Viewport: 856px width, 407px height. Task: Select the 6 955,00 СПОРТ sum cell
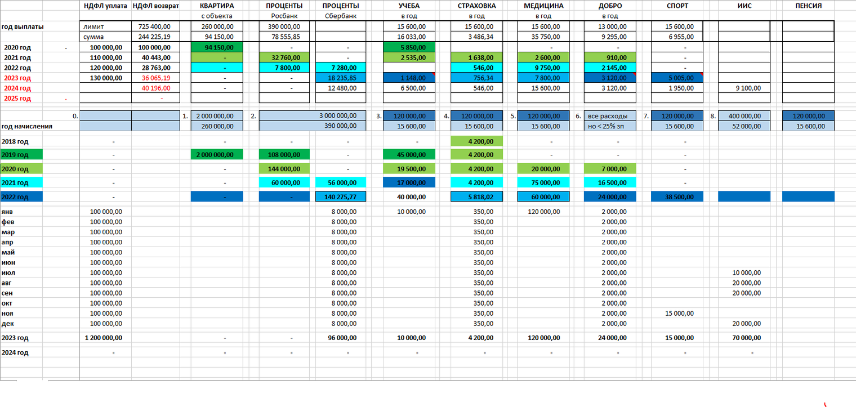(x=677, y=37)
